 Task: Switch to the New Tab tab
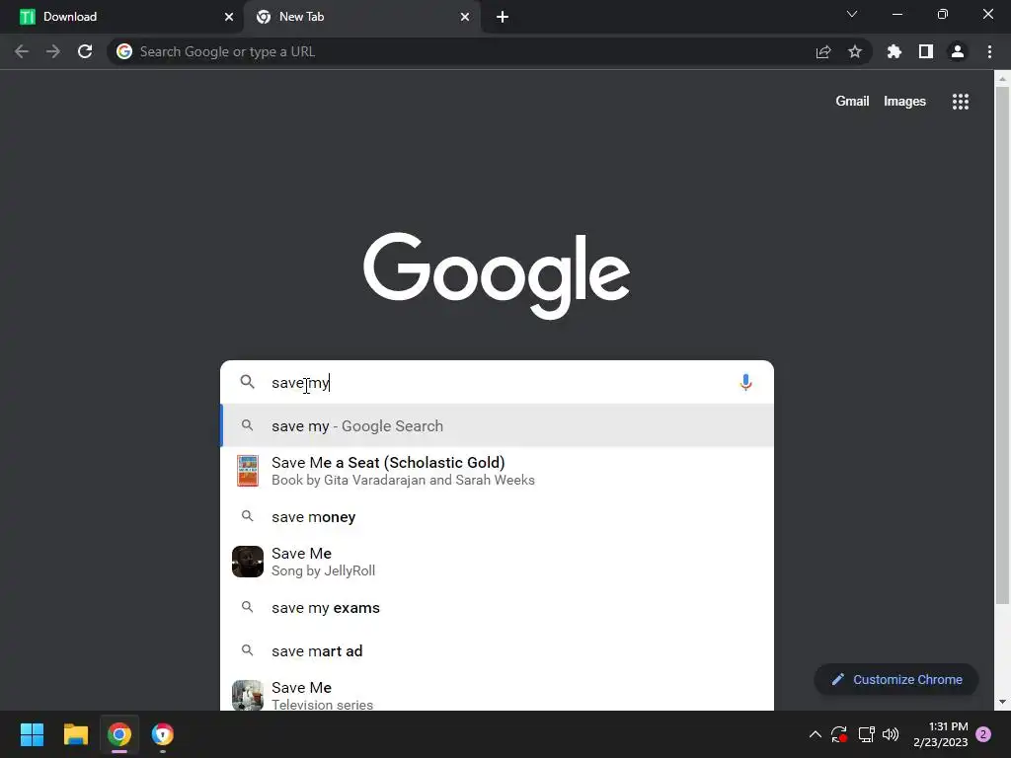point(361,17)
